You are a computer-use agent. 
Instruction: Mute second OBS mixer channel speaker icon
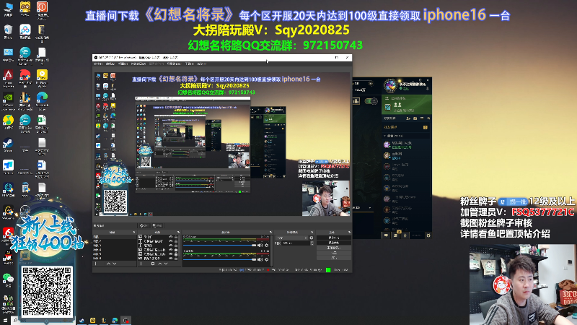pyautogui.click(x=260, y=259)
